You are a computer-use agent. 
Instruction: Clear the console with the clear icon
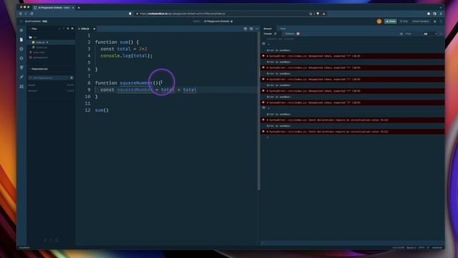coord(401,34)
